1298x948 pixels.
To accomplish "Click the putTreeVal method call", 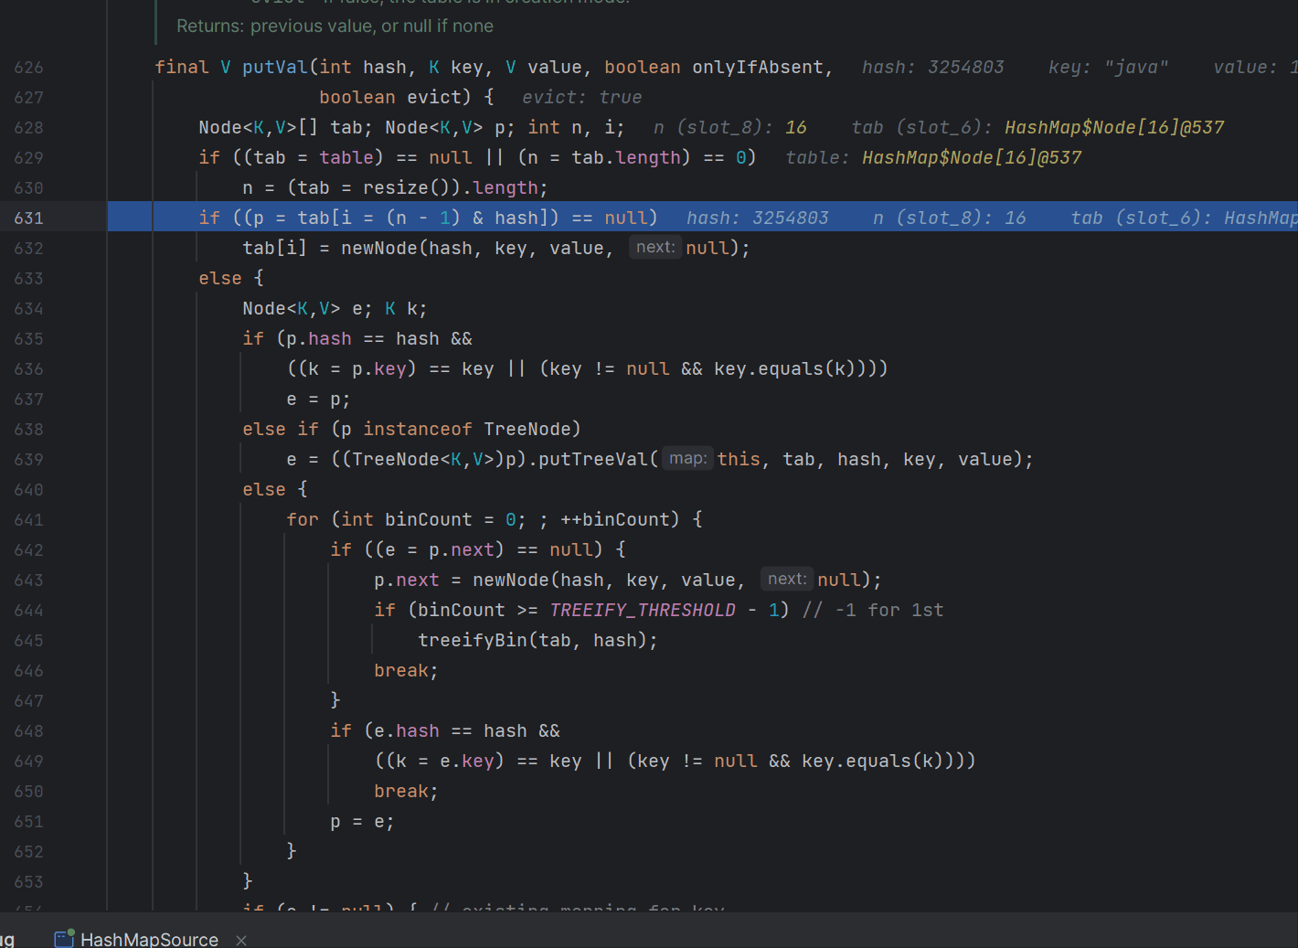I will click(x=592, y=459).
